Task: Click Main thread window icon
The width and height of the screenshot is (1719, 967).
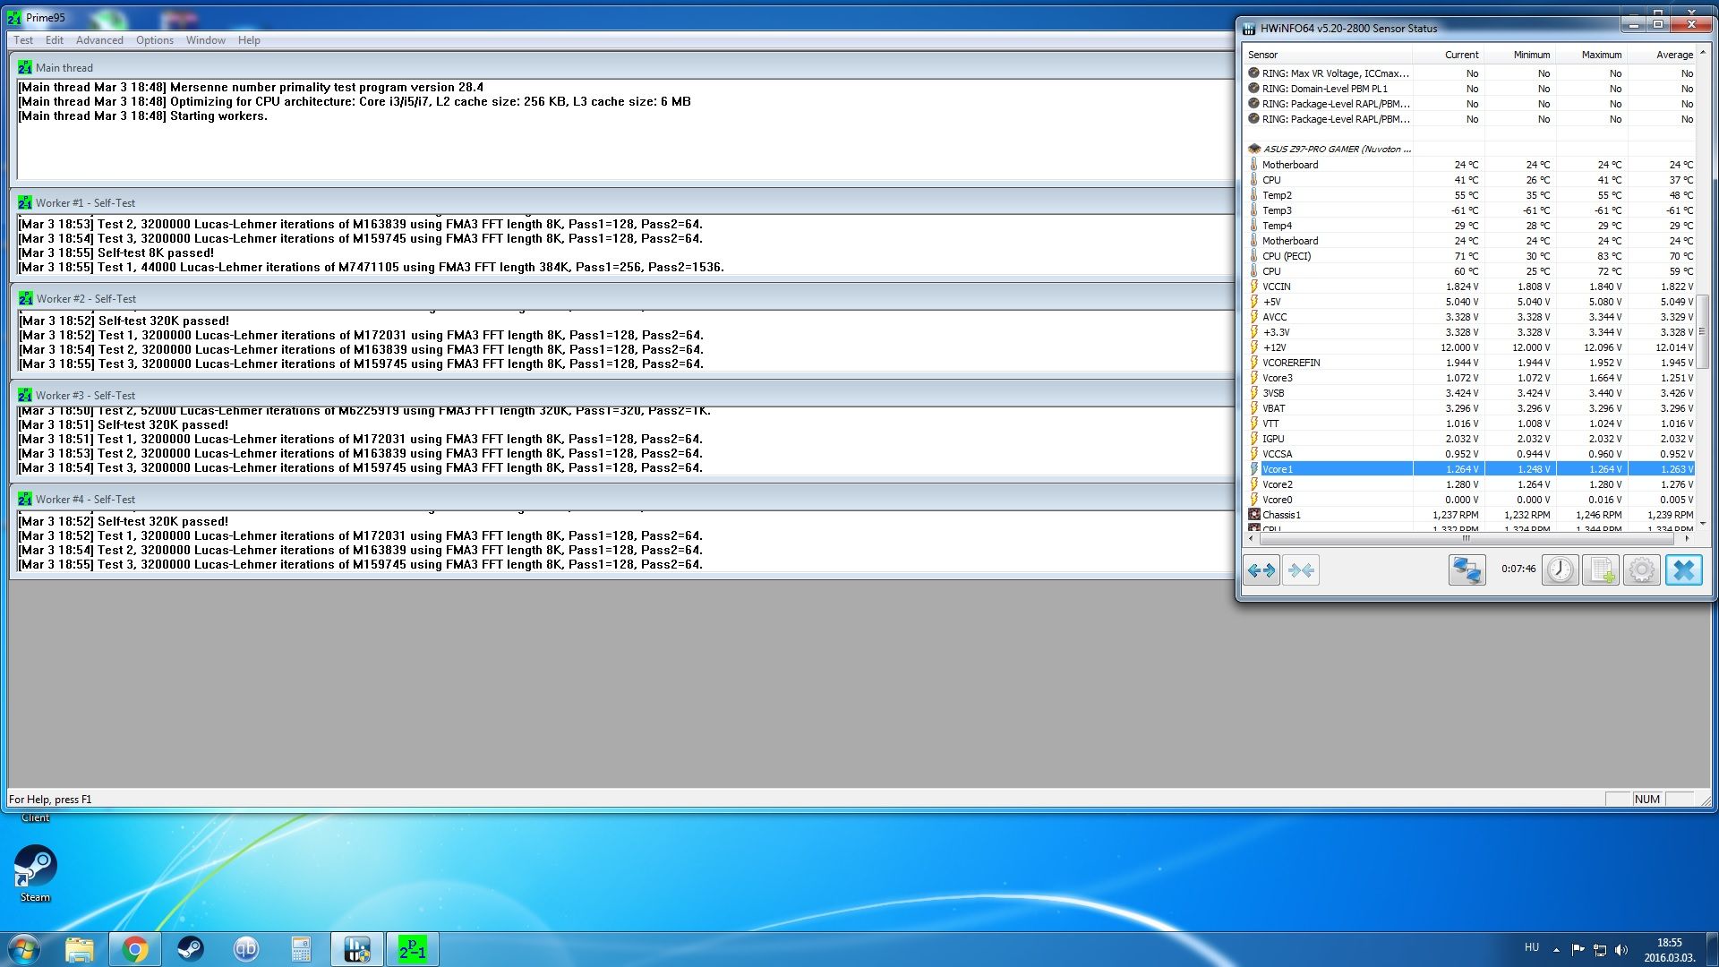Action: pos(25,68)
